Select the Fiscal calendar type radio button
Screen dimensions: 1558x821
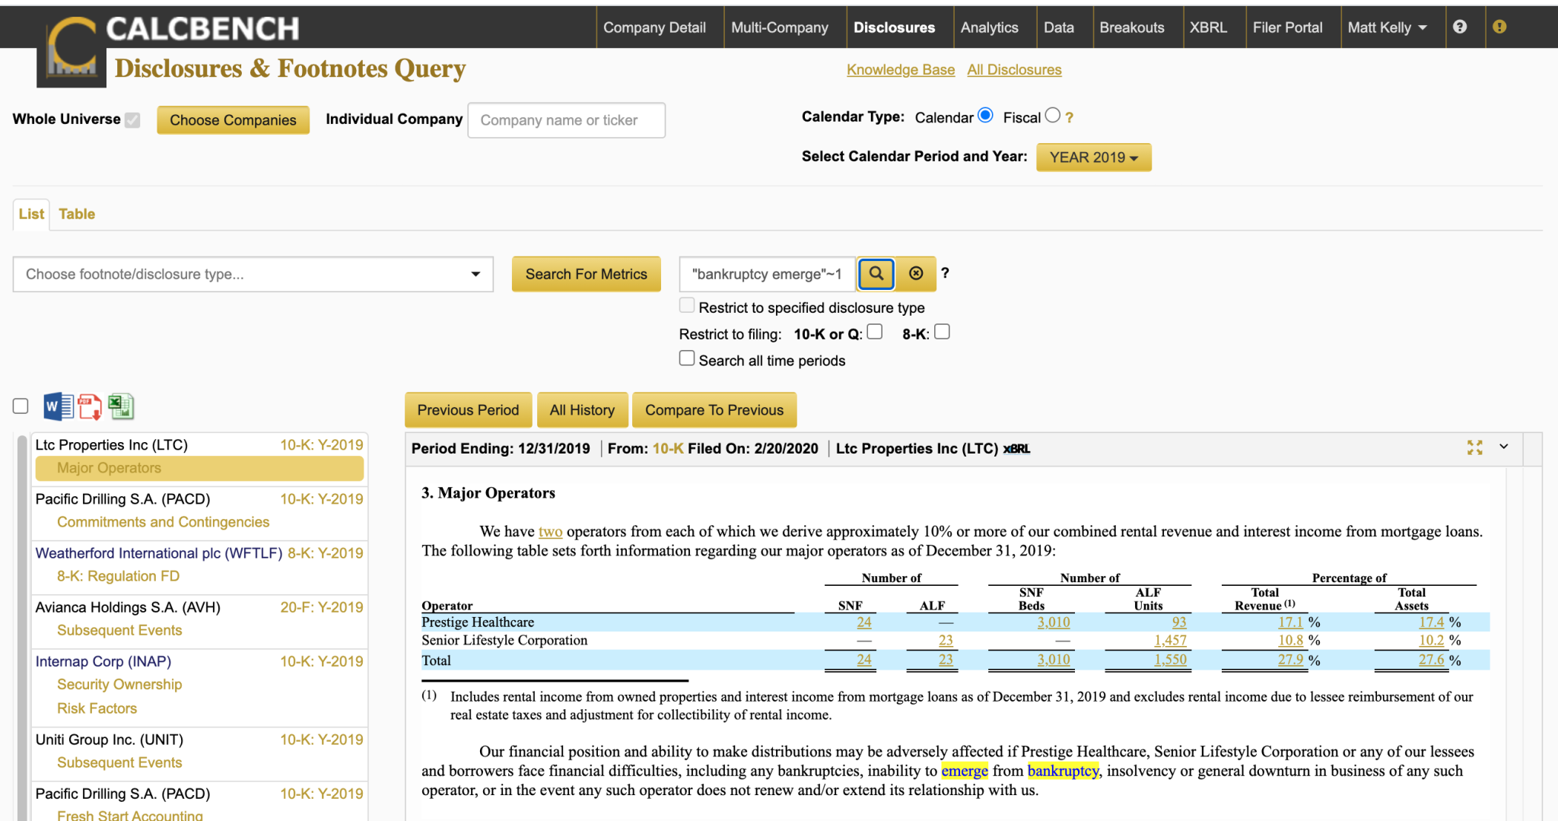point(1052,116)
